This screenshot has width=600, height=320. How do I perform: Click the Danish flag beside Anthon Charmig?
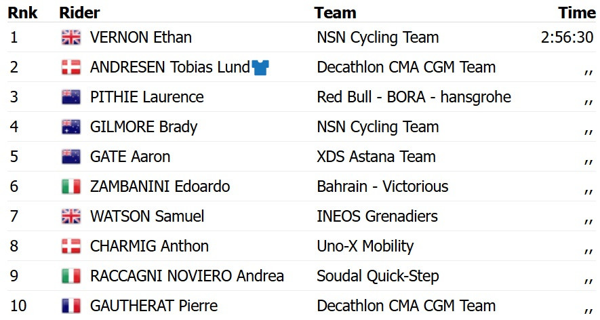pos(71,246)
